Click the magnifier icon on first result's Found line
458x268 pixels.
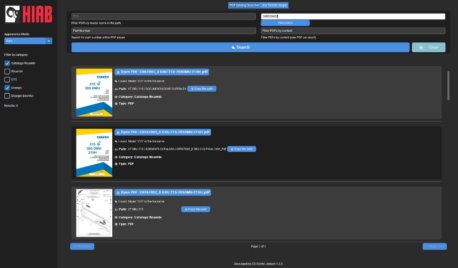116,81
